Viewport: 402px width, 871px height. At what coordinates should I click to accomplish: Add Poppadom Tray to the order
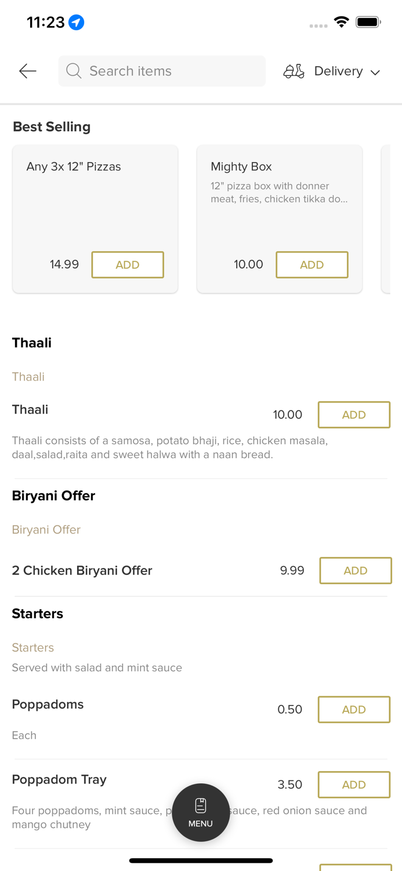(354, 784)
